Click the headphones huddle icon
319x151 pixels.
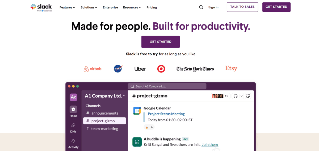point(236,96)
